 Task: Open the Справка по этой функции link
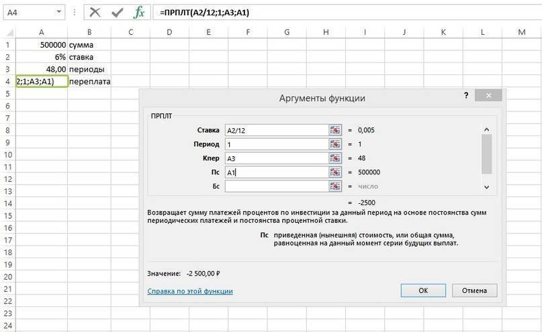click(190, 291)
